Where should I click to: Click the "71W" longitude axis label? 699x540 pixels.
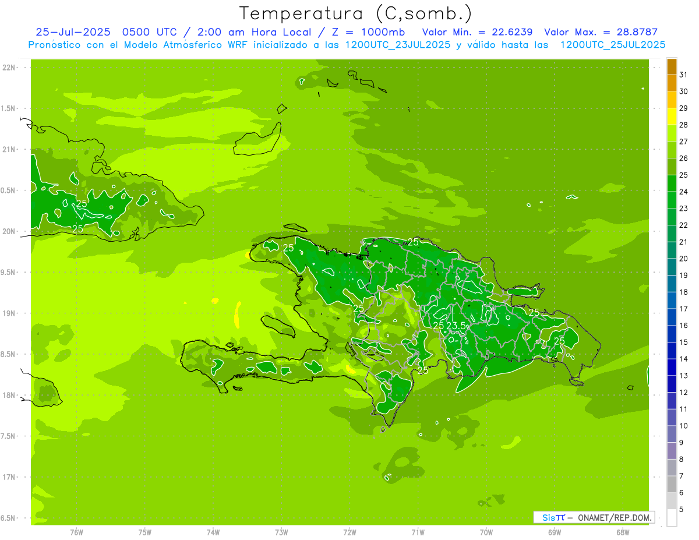click(x=418, y=532)
